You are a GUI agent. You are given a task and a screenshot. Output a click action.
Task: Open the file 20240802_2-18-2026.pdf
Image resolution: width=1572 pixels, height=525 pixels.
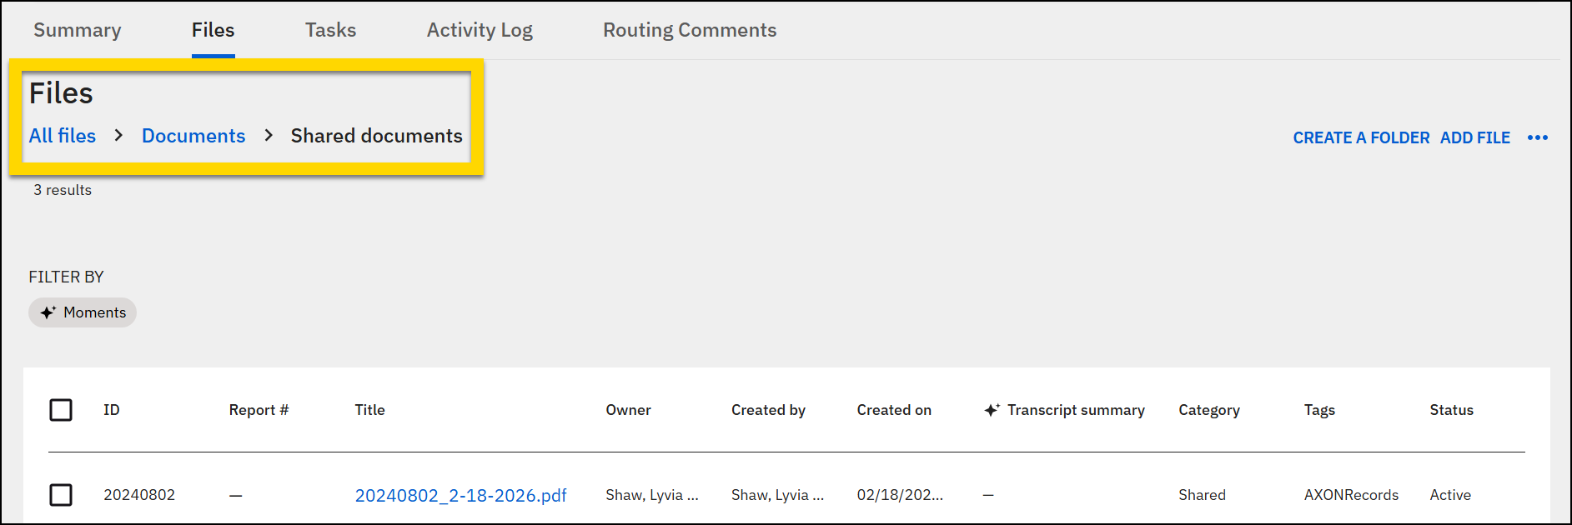(461, 494)
